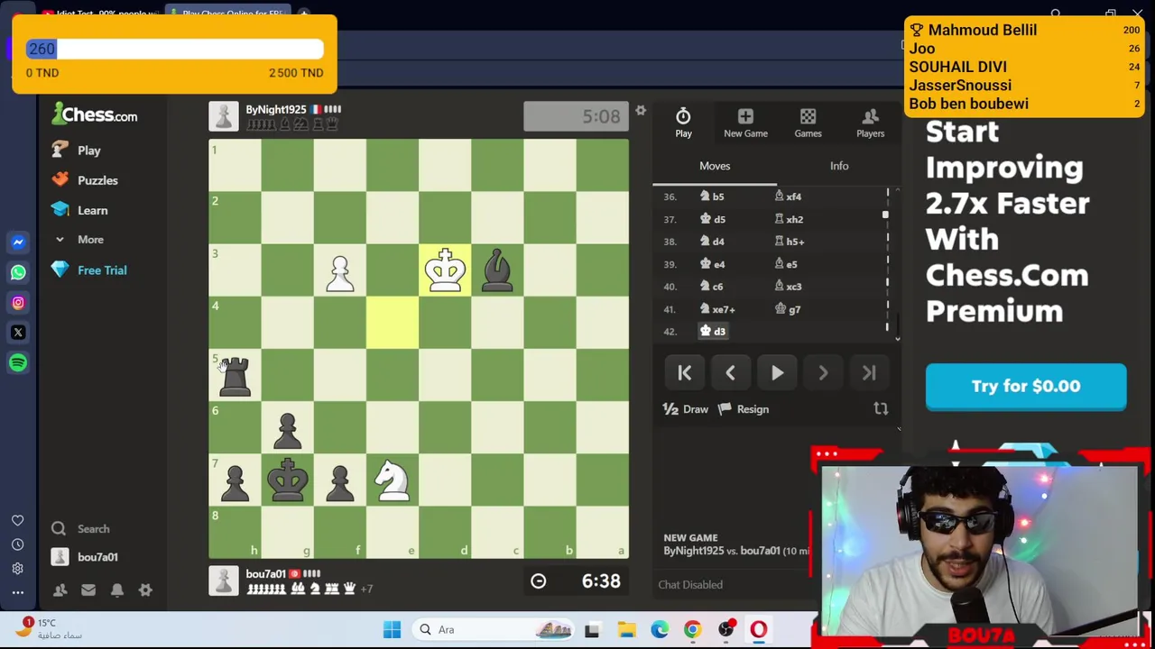
Task: Click the white knight on e7
Action: 393,480
